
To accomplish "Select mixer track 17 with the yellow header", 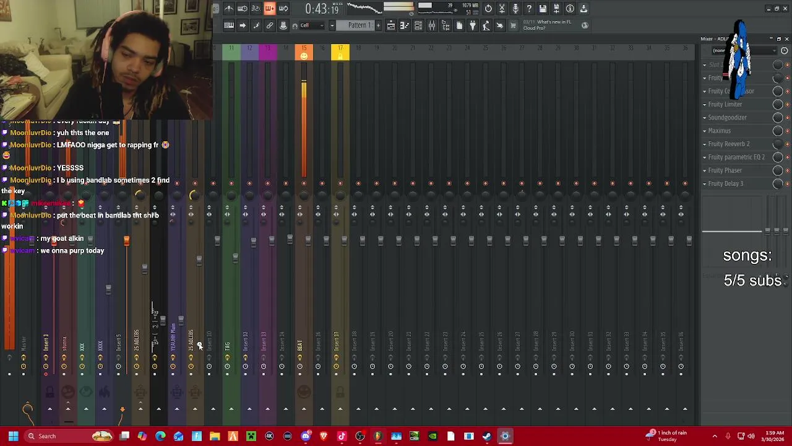I will click(340, 53).
